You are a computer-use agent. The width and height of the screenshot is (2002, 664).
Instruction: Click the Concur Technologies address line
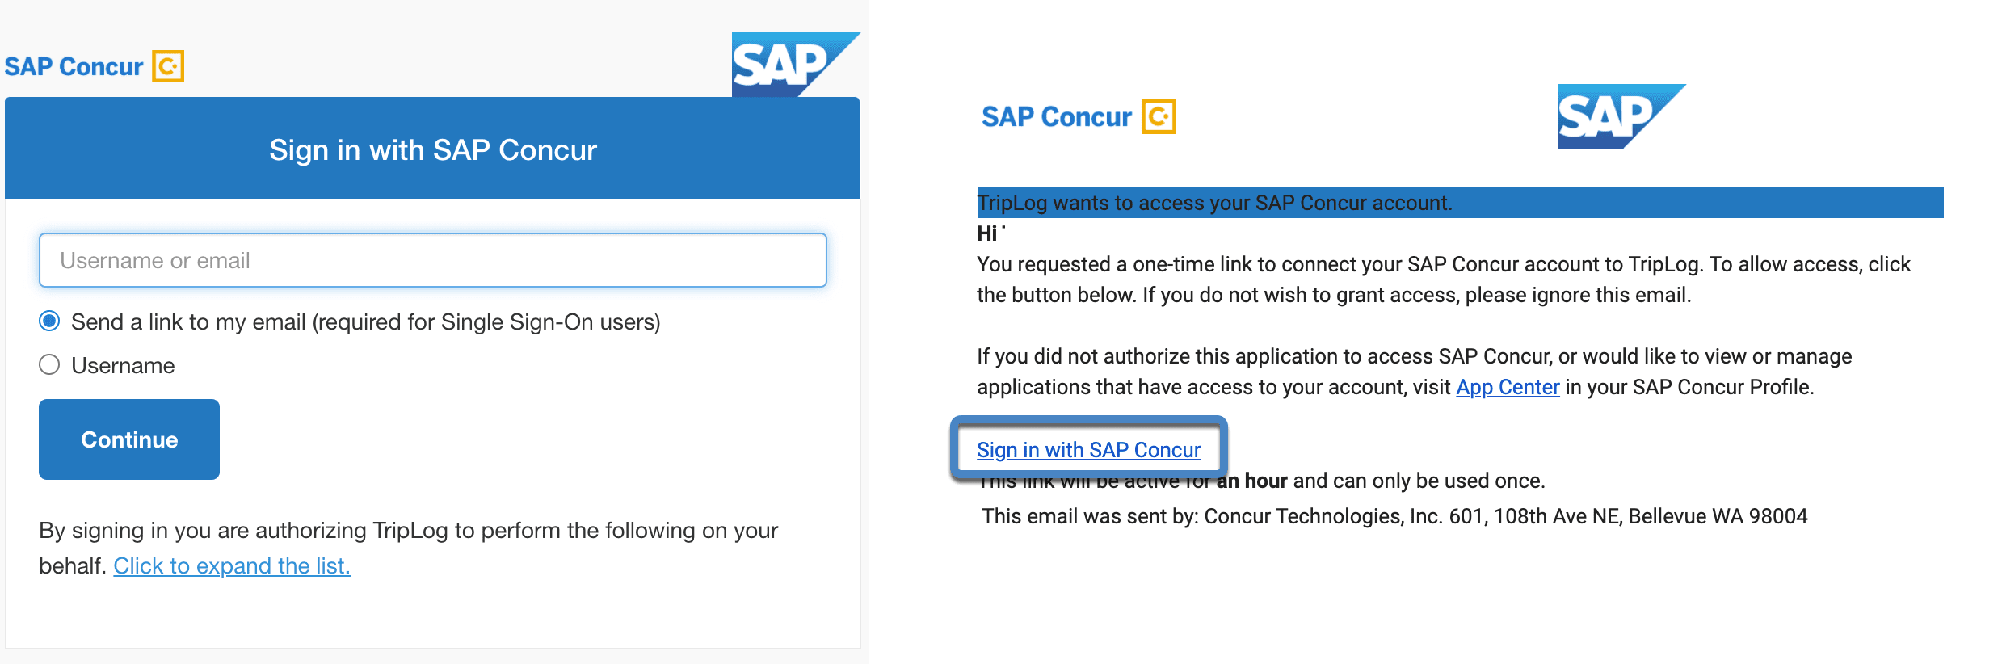pos(1394,516)
